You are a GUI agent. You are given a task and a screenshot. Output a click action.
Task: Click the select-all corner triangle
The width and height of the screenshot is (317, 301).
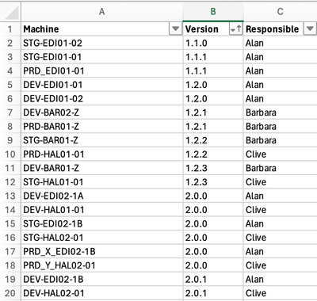pos(12,13)
